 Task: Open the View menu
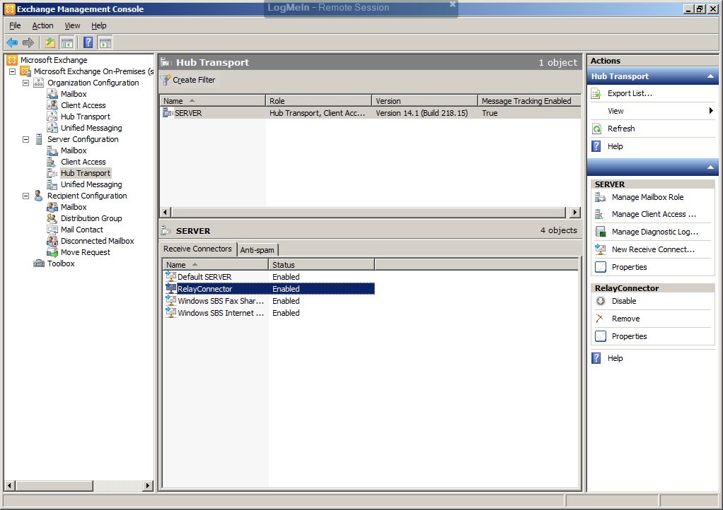pyautogui.click(x=72, y=25)
